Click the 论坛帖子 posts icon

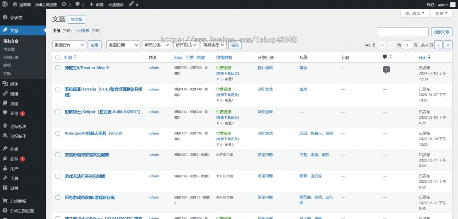(5, 136)
